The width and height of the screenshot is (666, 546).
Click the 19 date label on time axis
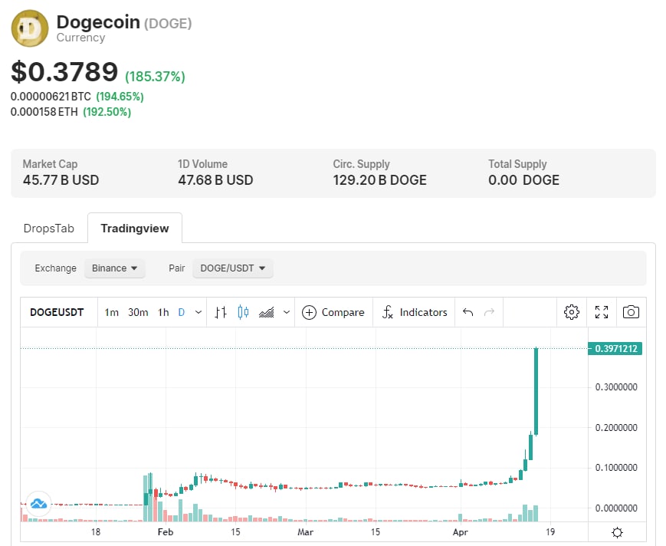pos(550,532)
